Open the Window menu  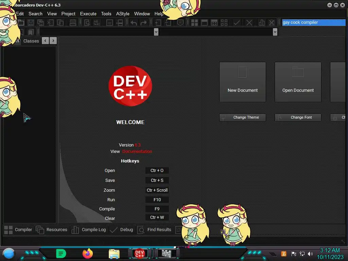142,14
